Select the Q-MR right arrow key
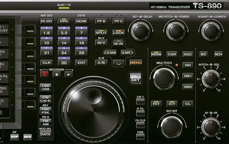This screenshot has width=229, height=144. tap(127, 53)
